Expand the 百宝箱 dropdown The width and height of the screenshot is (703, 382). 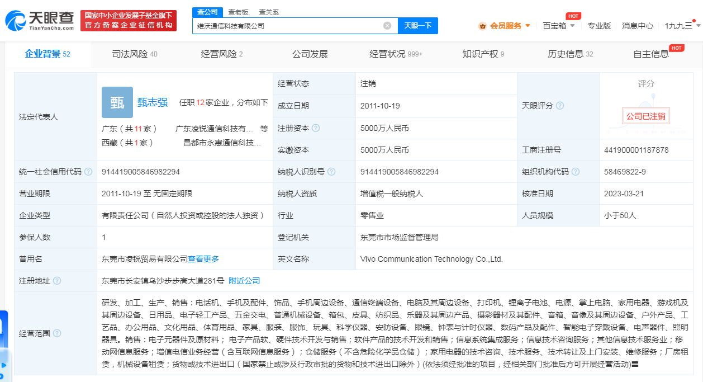[x=558, y=26]
